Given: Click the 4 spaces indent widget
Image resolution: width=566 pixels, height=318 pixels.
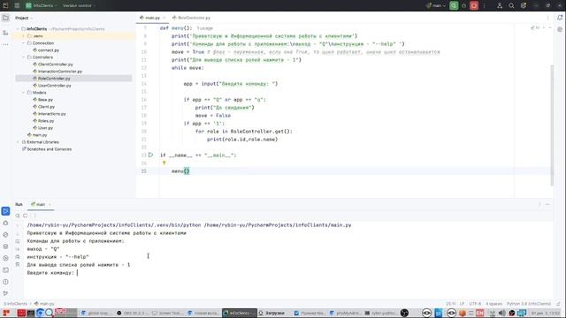Looking at the screenshot, I should 493,304.
